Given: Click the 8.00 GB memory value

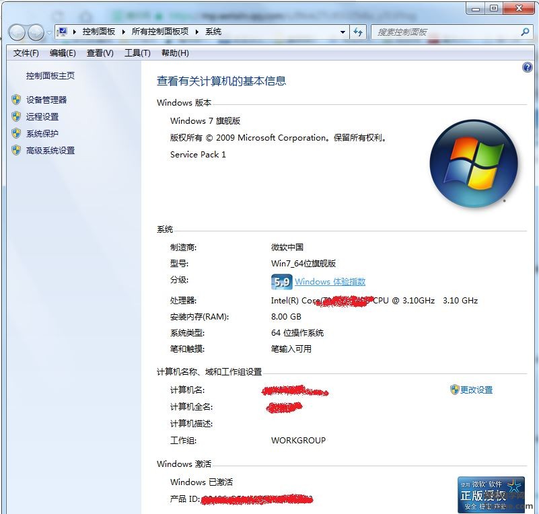Looking at the screenshot, I should 286,316.
